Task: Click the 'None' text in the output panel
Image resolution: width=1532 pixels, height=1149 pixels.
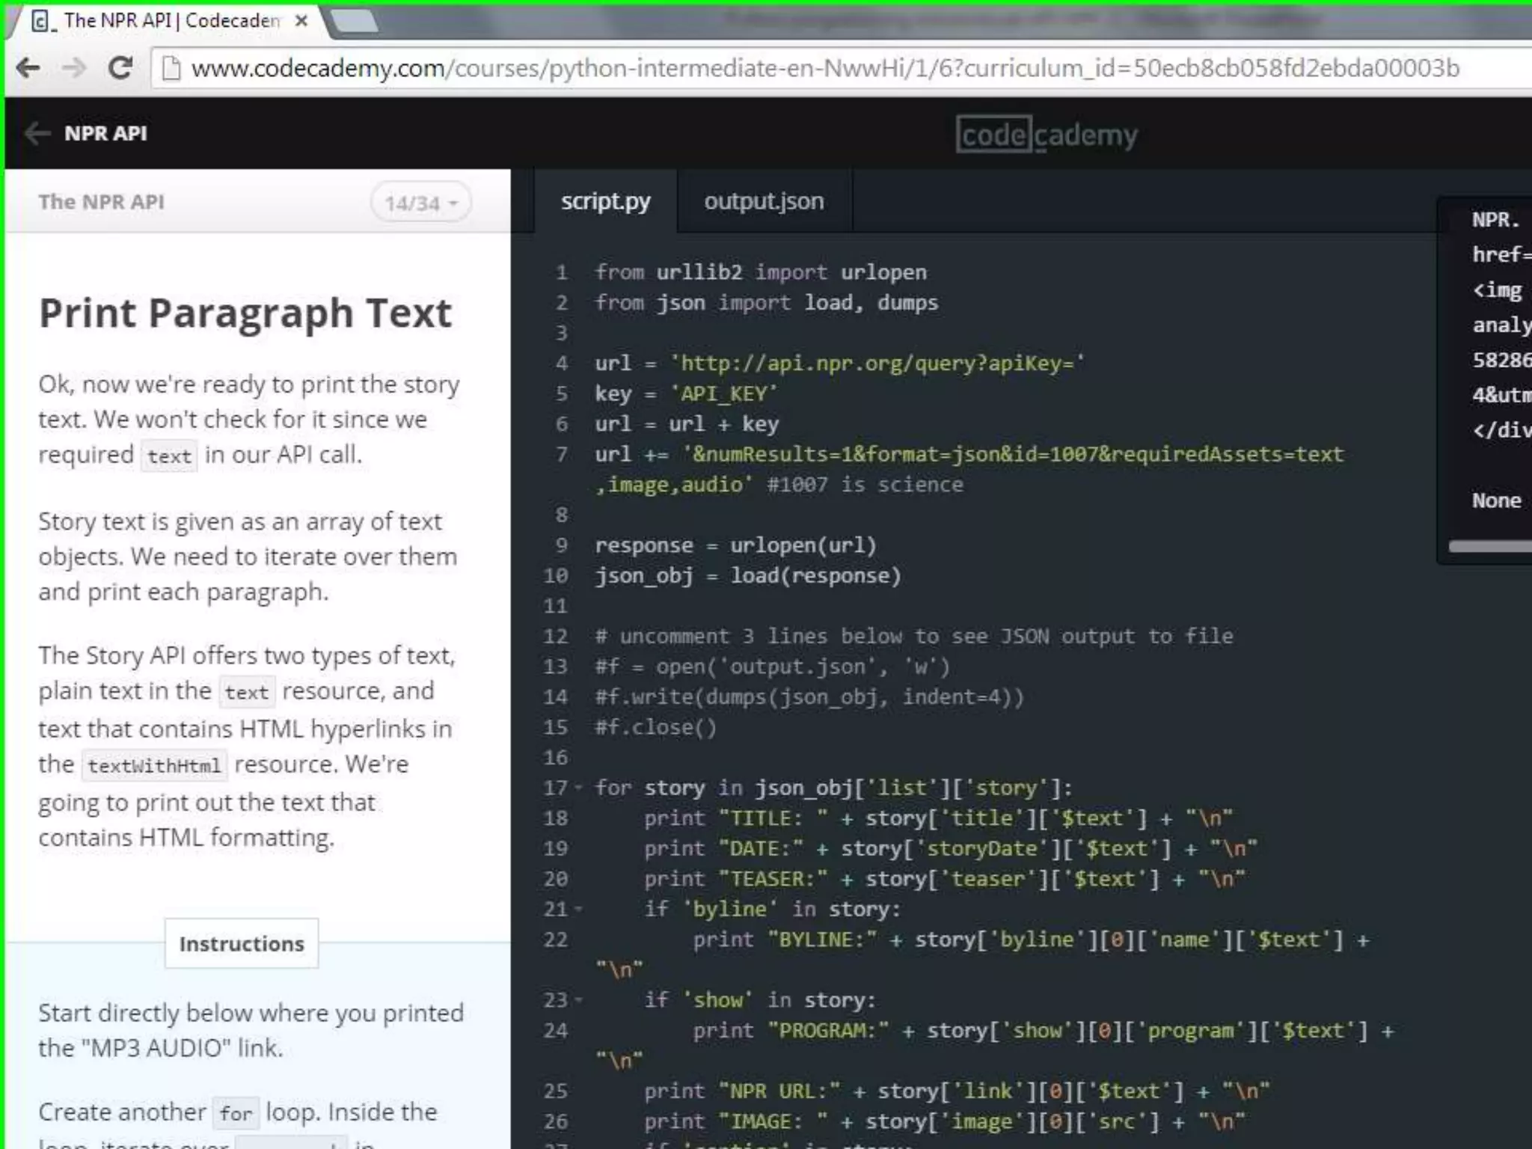Action: [1497, 500]
